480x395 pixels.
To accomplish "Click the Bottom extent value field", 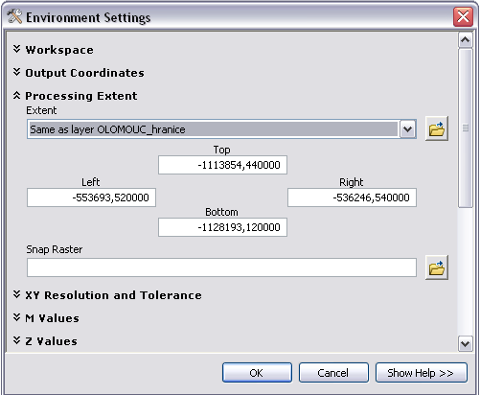I will (222, 227).
